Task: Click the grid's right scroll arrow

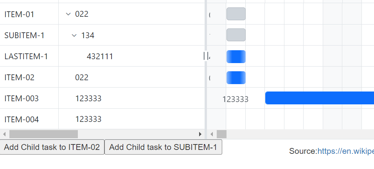Action: pyautogui.click(x=200, y=134)
